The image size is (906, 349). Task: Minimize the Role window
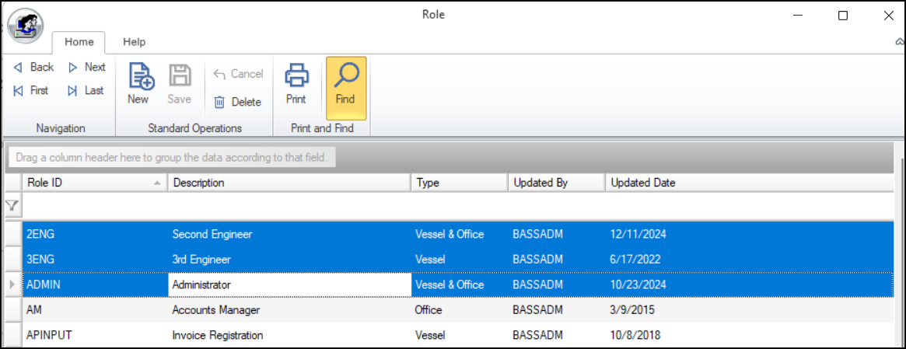coord(798,16)
